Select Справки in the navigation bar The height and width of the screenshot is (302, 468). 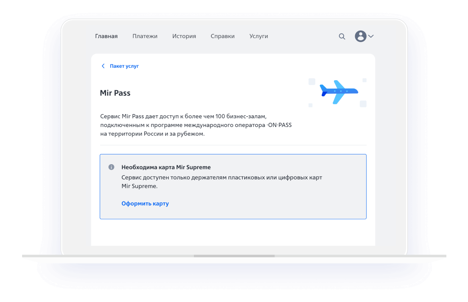tap(222, 36)
